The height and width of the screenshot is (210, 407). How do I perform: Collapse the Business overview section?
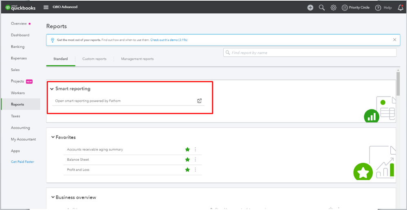click(x=53, y=197)
